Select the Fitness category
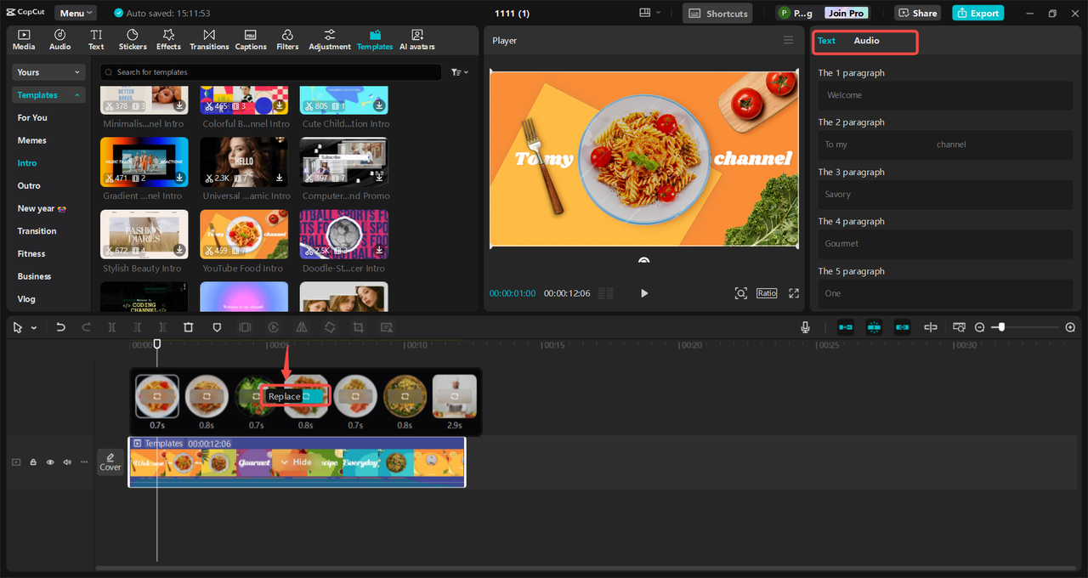 31,253
